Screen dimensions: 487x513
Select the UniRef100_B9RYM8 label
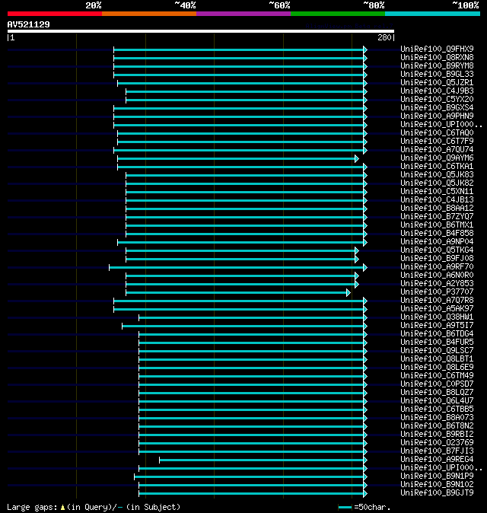coord(437,65)
